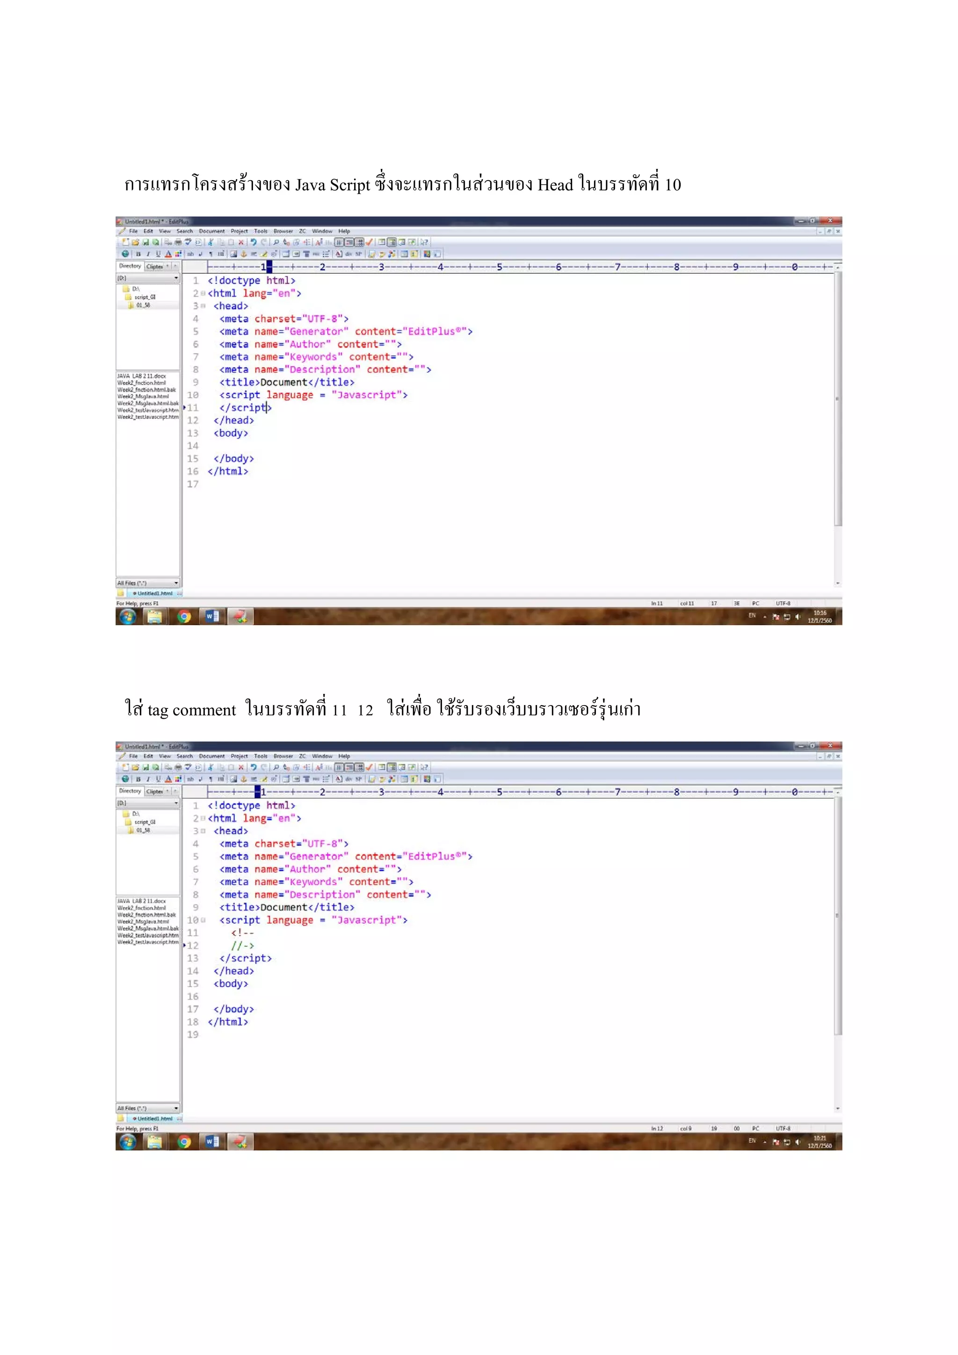Switch to Cliptext tab in first screenshot
This screenshot has width=958, height=1355.
155,267
